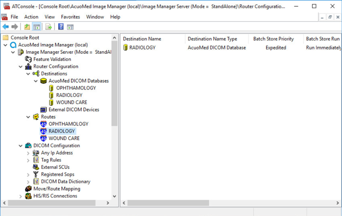Click the Feature Validation icon
This screenshot has height=216, width=342.
point(28,59)
